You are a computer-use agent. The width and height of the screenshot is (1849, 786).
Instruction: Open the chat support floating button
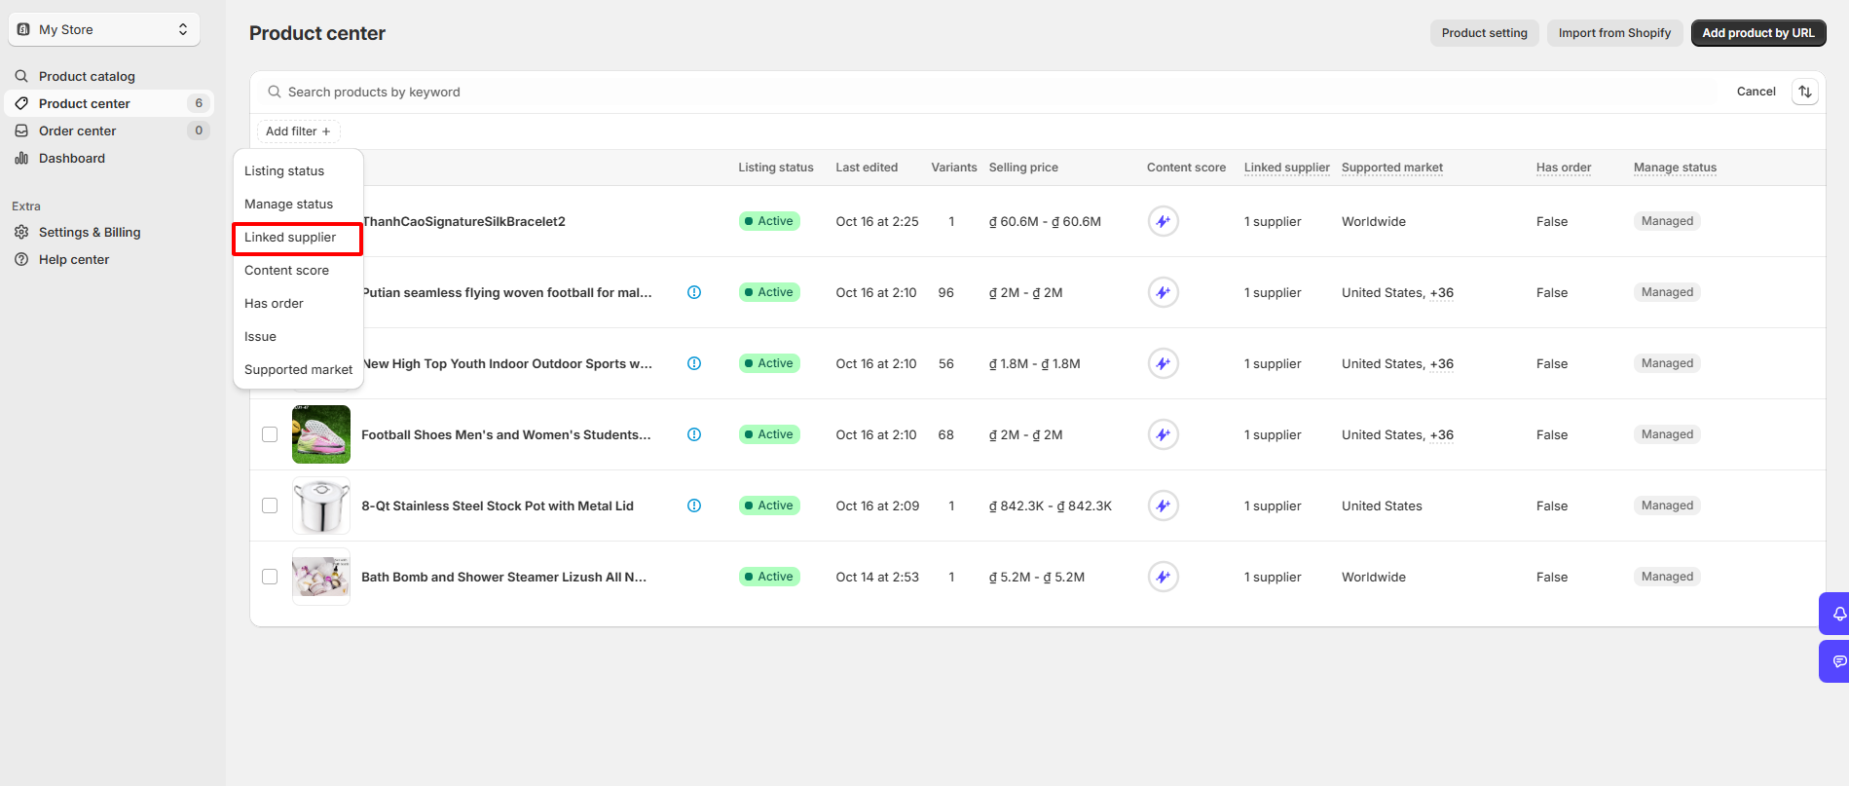pyautogui.click(x=1837, y=661)
